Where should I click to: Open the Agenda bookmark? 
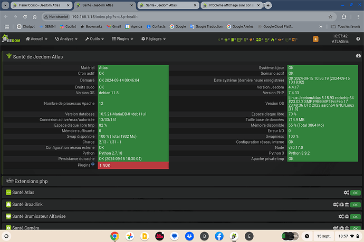[133, 27]
